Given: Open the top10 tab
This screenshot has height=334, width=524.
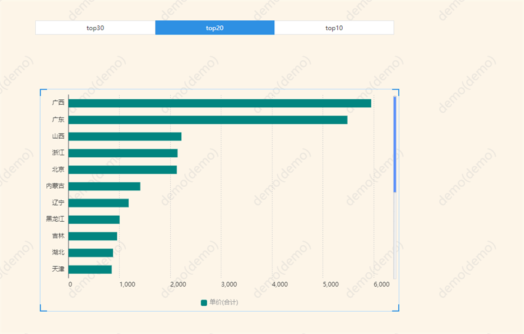Looking at the screenshot, I should [334, 28].
